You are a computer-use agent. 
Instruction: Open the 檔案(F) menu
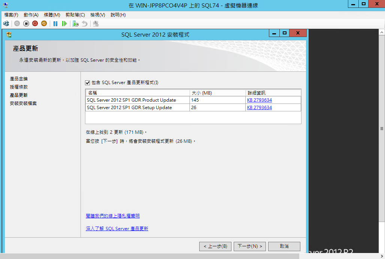(x=11, y=15)
